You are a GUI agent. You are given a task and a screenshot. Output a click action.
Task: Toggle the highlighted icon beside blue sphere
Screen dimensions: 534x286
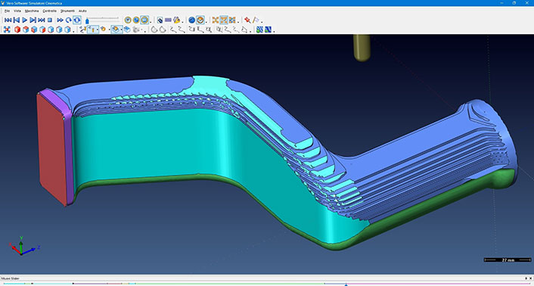coord(200,20)
